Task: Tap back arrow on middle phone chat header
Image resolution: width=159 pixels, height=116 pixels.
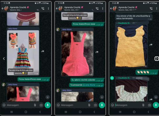Action: (x=57, y=8)
